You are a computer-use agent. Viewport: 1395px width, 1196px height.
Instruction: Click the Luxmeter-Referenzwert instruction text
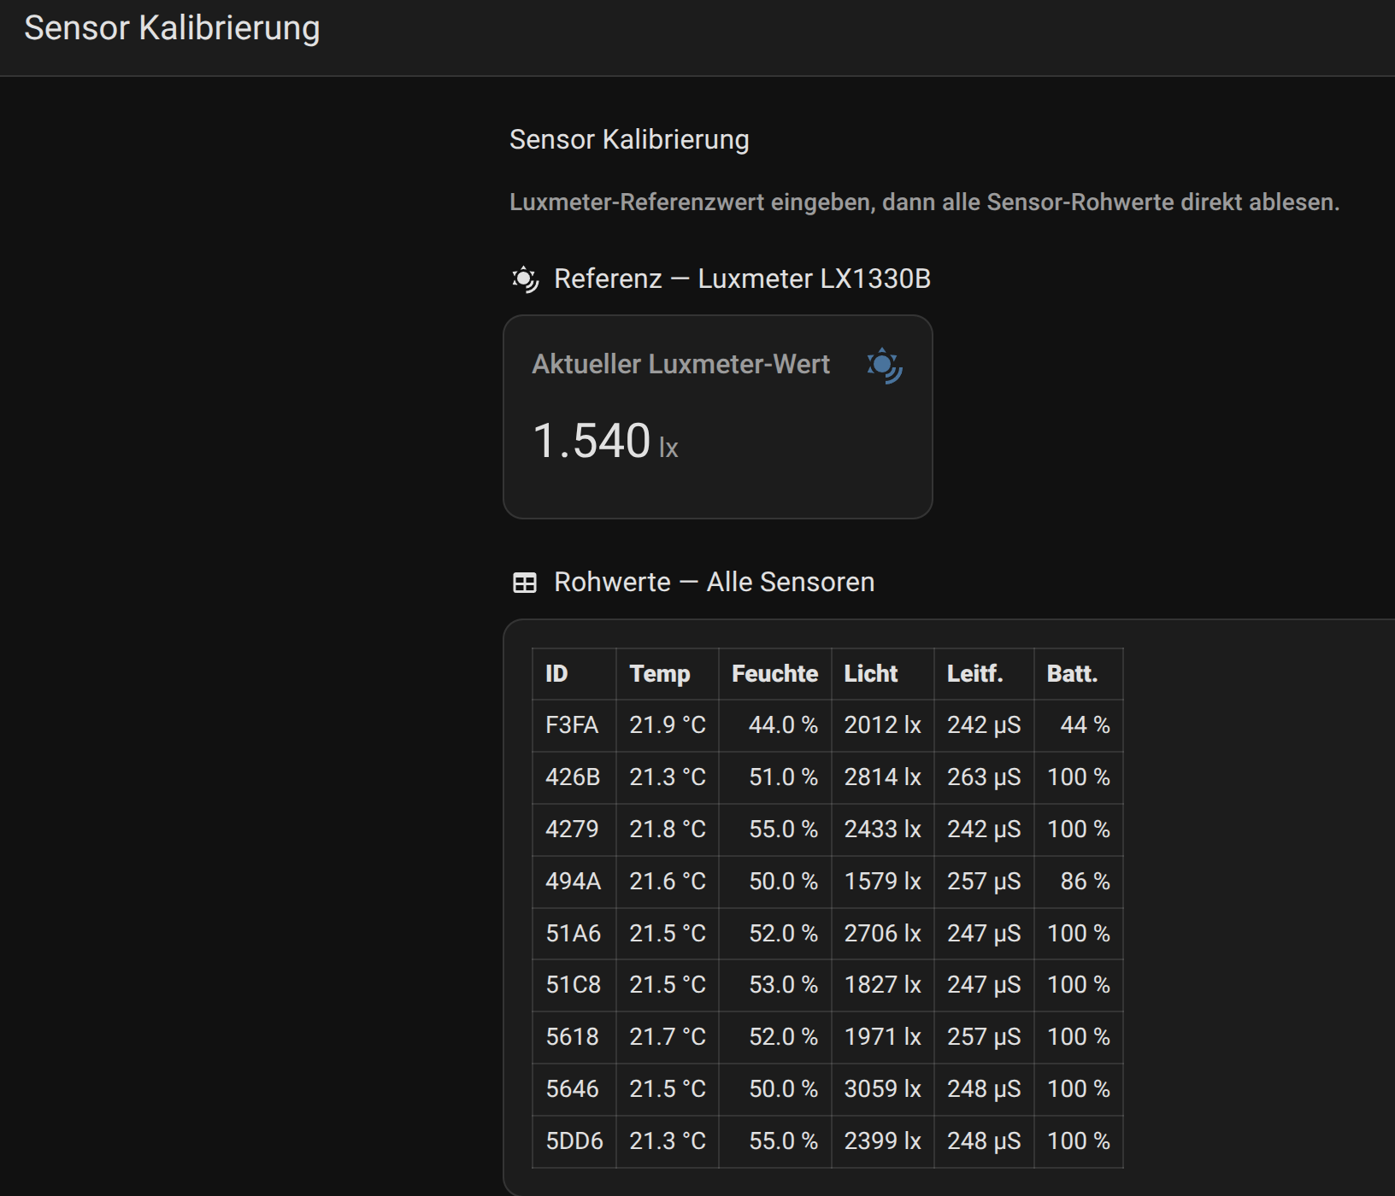(924, 202)
